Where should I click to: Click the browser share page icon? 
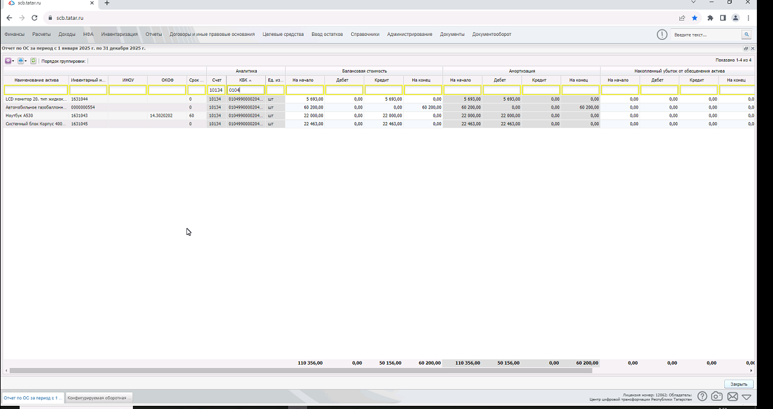pos(682,18)
